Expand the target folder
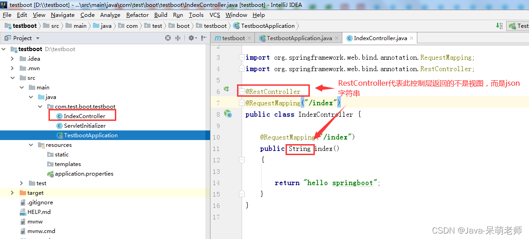Viewport: 529px width, 239px height. click(12, 193)
